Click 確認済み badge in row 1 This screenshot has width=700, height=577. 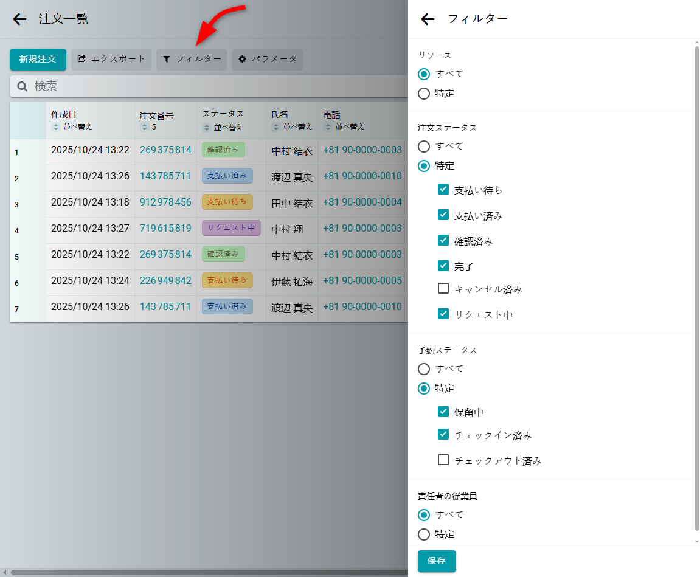[x=223, y=150]
